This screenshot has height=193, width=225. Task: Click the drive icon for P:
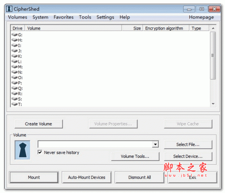[x=14, y=83]
